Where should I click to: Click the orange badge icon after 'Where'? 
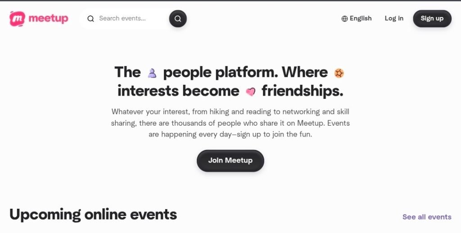[x=339, y=73]
